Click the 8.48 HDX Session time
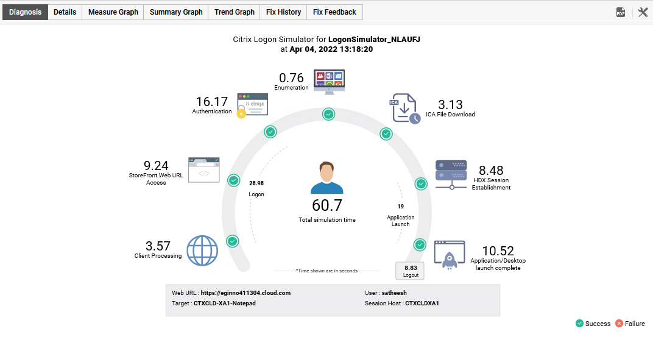Viewport: 653px width, 337px height. tap(491, 171)
